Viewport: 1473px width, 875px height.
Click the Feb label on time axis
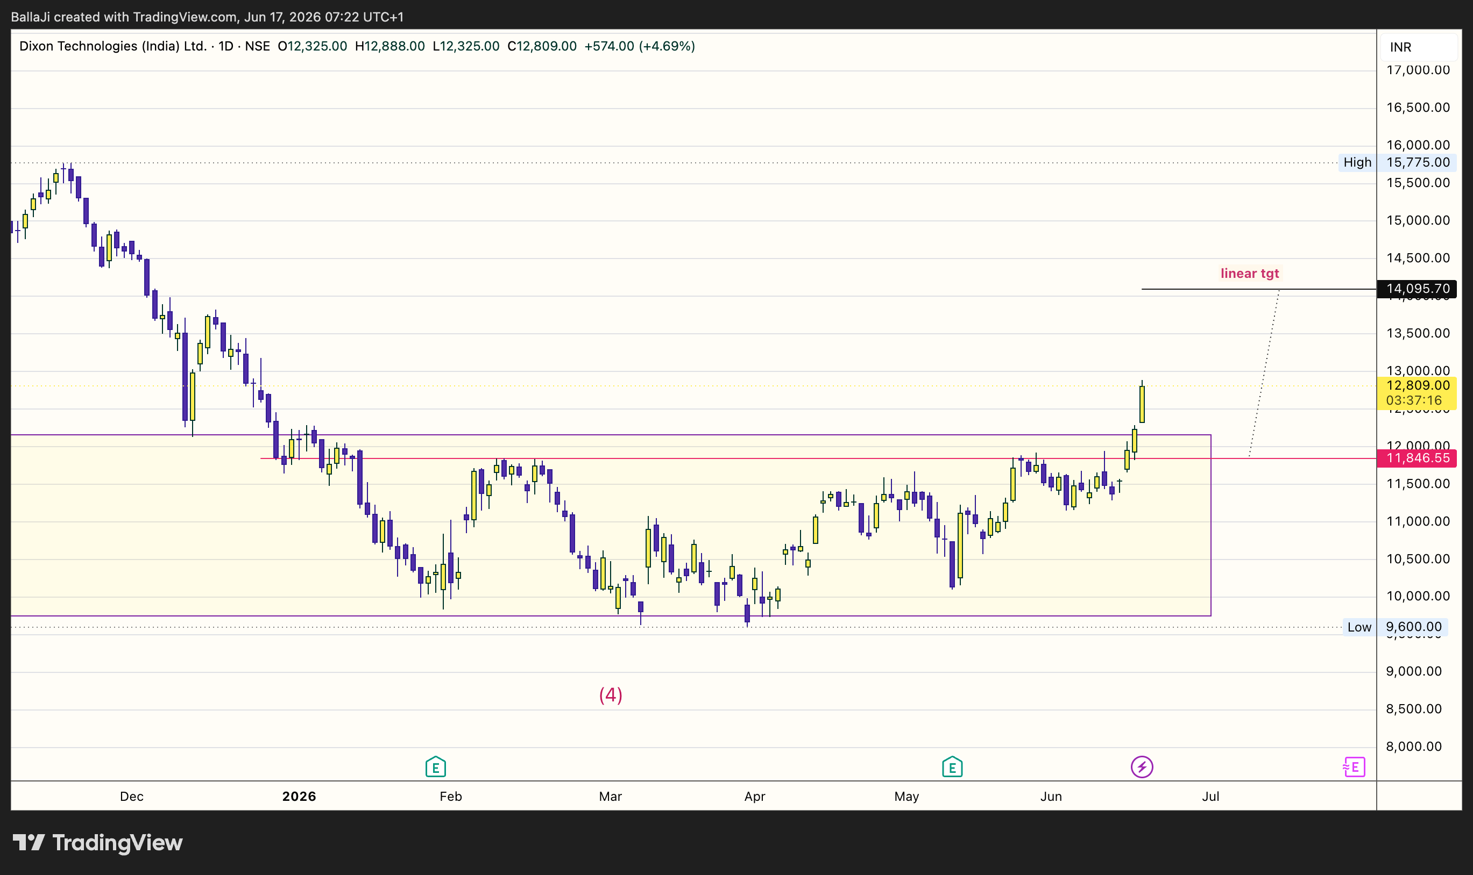[450, 797]
